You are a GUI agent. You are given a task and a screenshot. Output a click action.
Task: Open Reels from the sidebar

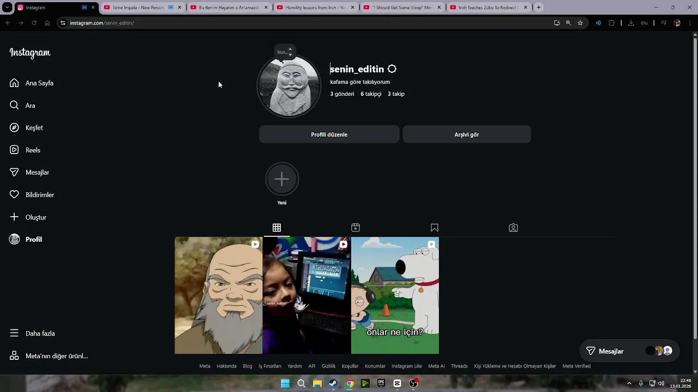click(25, 150)
